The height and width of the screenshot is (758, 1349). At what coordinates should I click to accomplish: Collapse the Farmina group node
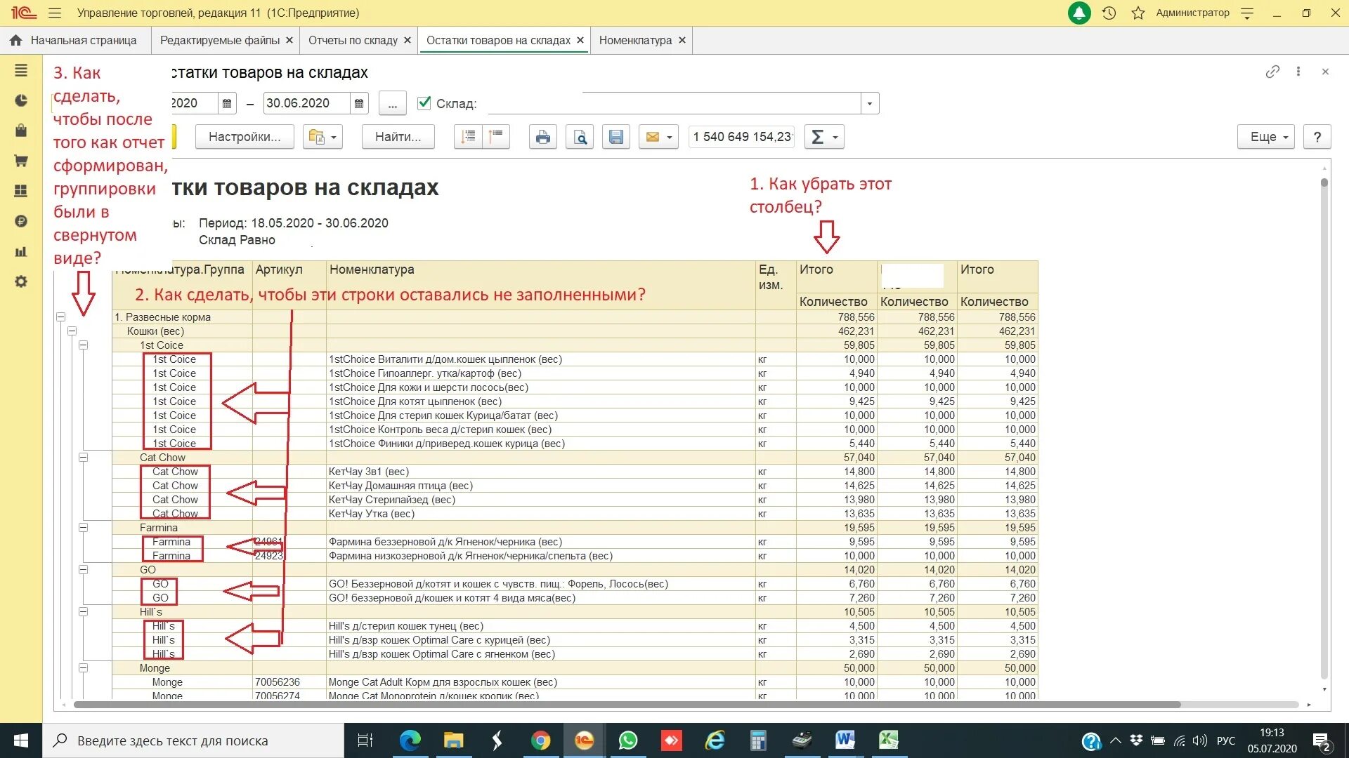[x=83, y=528]
